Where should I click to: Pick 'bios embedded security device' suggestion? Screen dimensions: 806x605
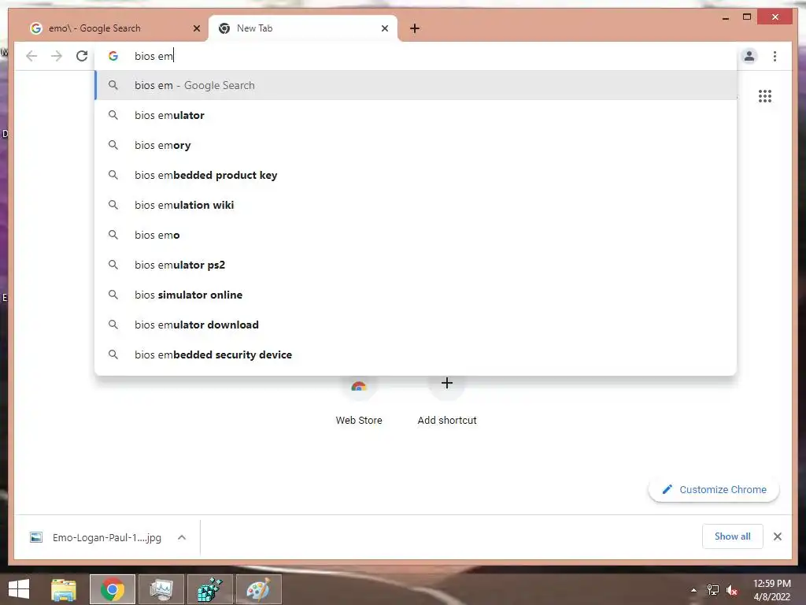coord(416,354)
